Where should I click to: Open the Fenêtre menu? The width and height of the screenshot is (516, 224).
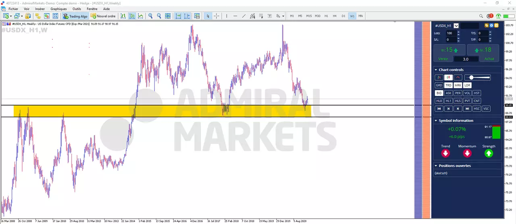coord(92,8)
